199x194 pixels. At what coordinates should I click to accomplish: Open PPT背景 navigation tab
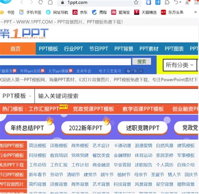(x=124, y=49)
